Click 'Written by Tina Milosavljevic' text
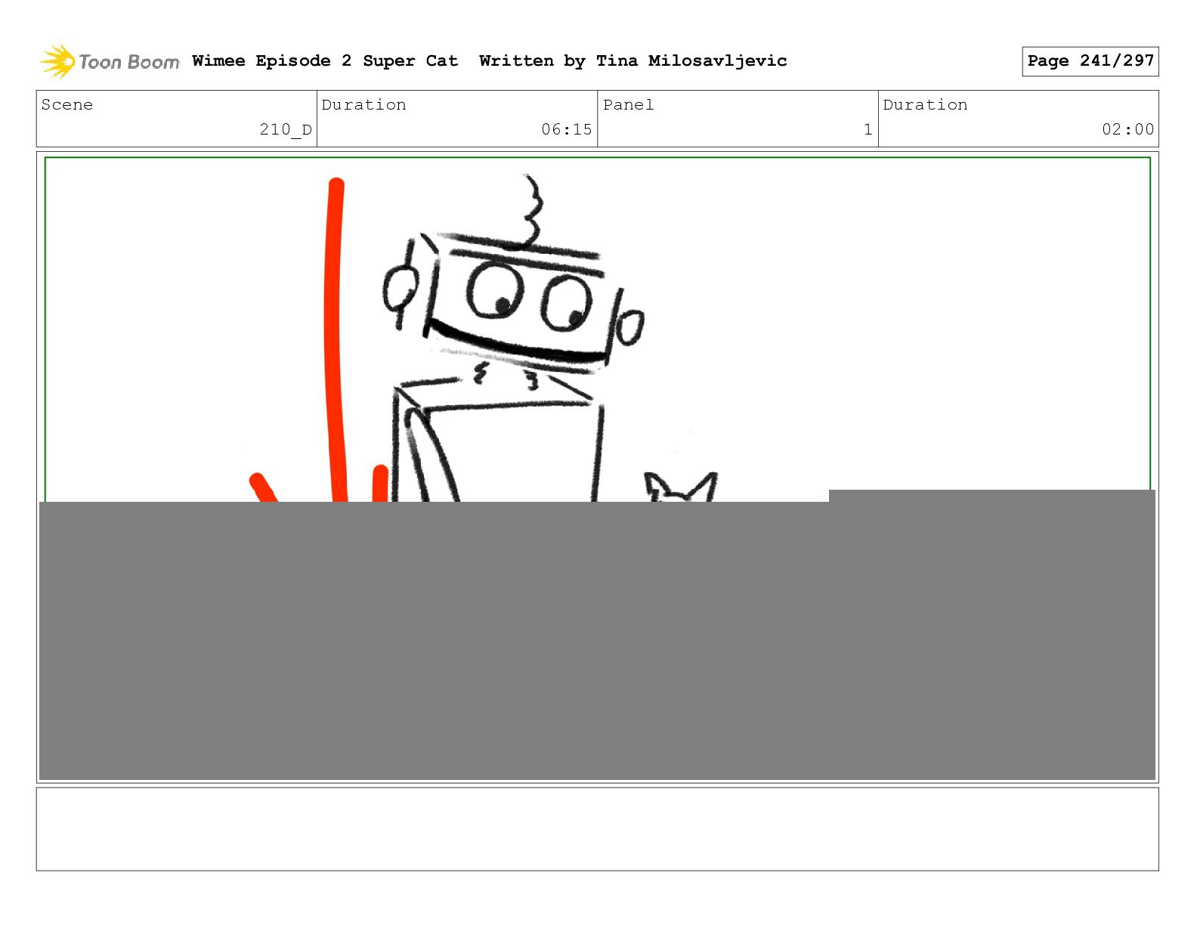 [x=633, y=60]
